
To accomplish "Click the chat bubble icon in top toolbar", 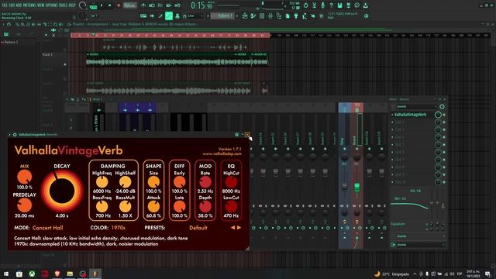I will [x=356, y=5].
